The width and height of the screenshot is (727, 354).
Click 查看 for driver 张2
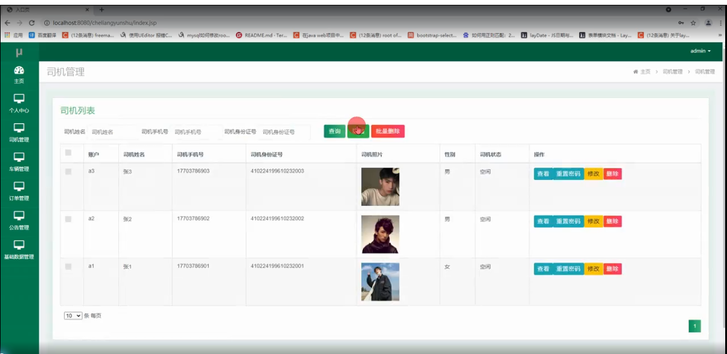click(543, 221)
